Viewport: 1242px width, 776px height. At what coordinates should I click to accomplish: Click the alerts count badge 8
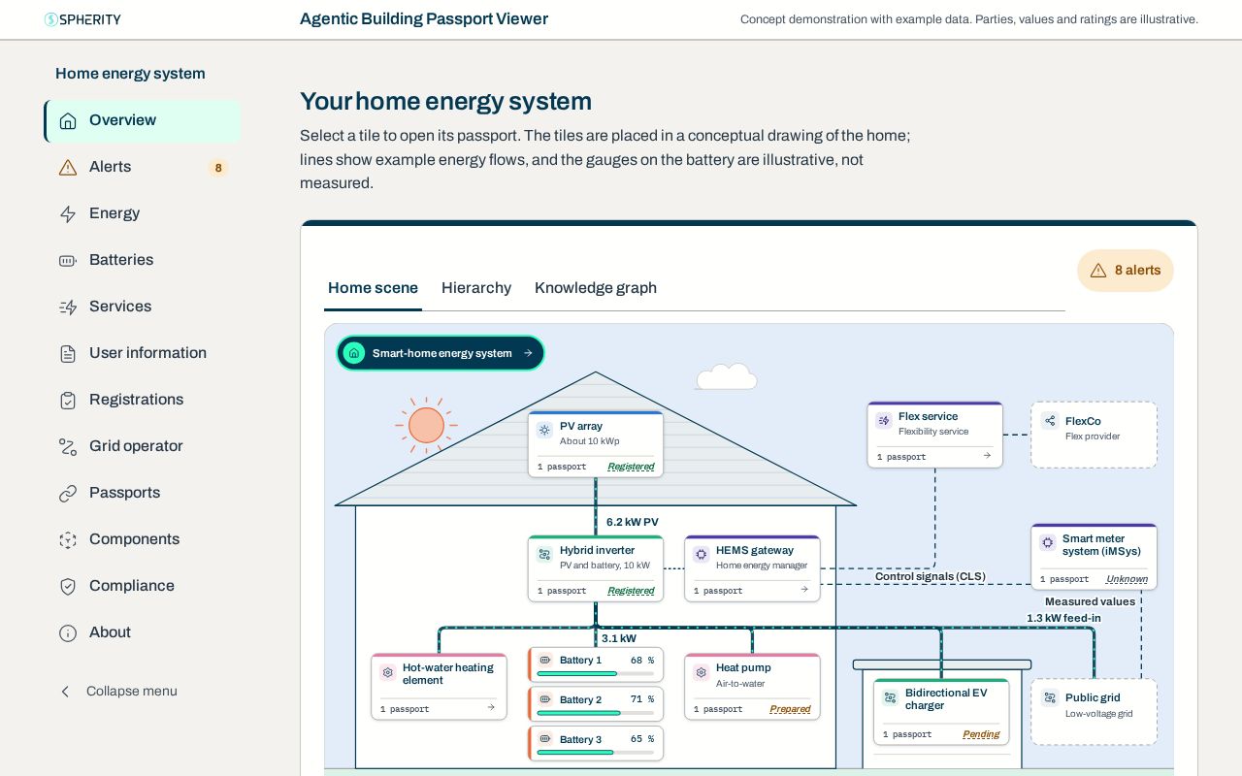pyautogui.click(x=218, y=168)
